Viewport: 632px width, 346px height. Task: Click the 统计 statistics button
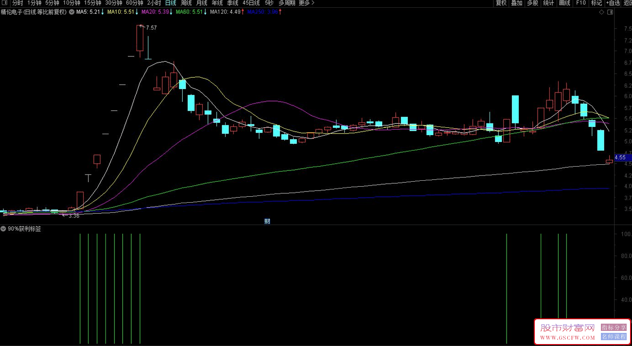click(548, 3)
